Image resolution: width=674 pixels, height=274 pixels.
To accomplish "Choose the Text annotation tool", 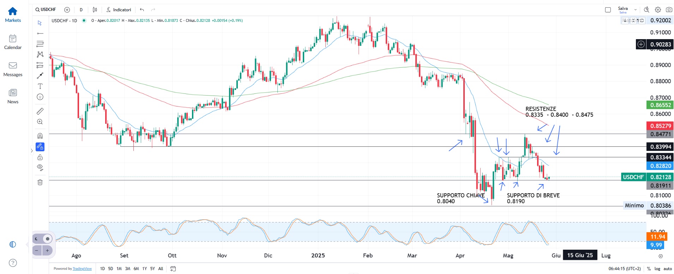I will coord(40,86).
